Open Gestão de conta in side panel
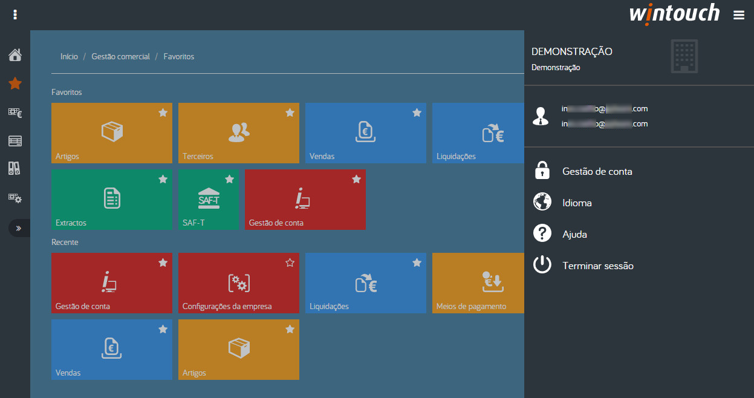This screenshot has height=398, width=754. pos(597,172)
